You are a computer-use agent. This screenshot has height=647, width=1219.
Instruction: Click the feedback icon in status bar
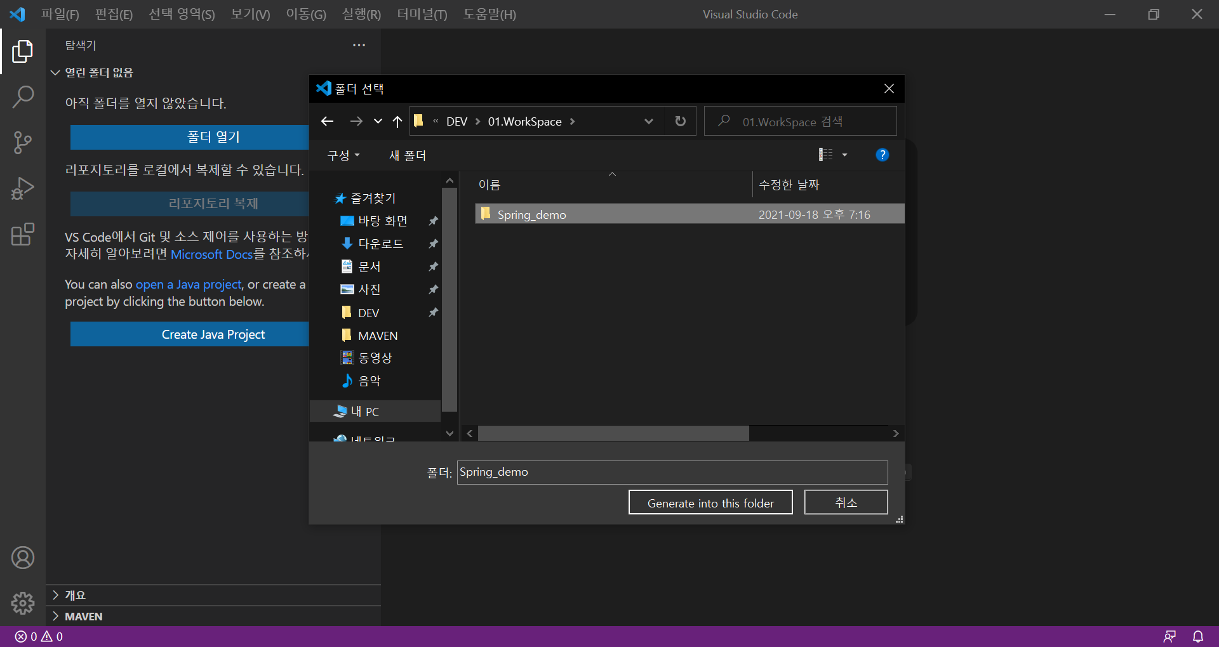[x=1169, y=636]
